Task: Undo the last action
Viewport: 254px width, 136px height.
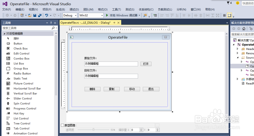Action: click(x=47, y=15)
